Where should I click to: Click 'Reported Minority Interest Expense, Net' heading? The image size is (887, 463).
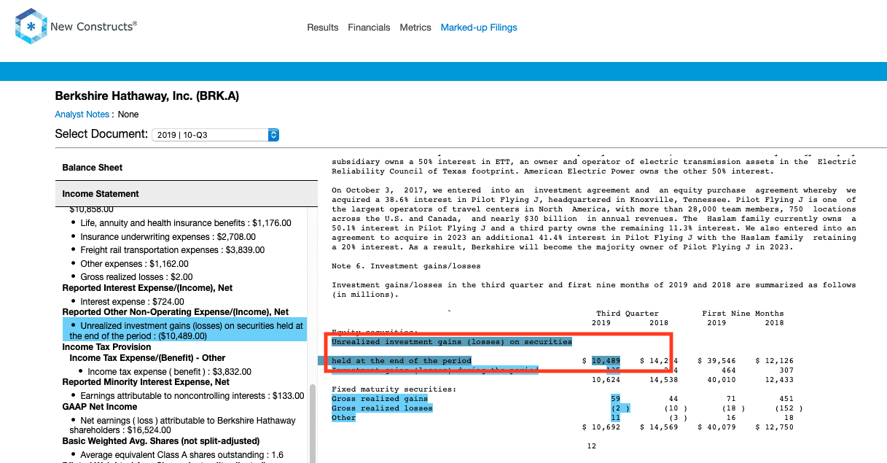[146, 382]
